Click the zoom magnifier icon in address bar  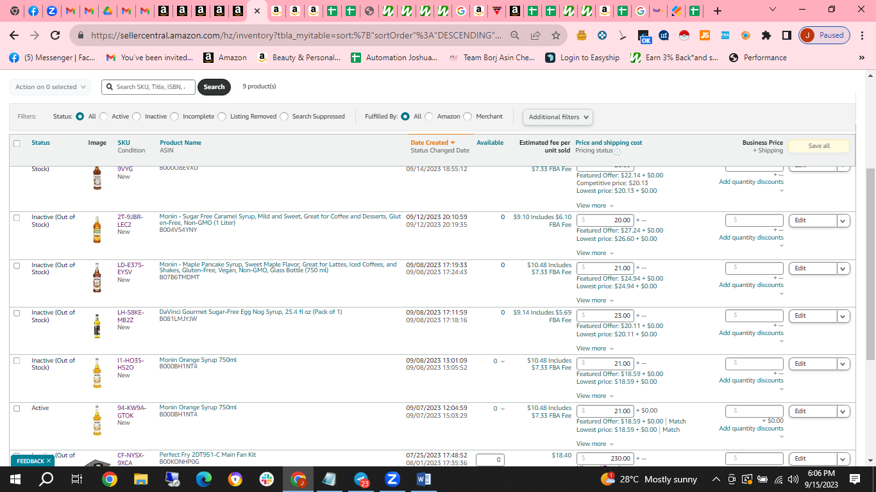[515, 35]
